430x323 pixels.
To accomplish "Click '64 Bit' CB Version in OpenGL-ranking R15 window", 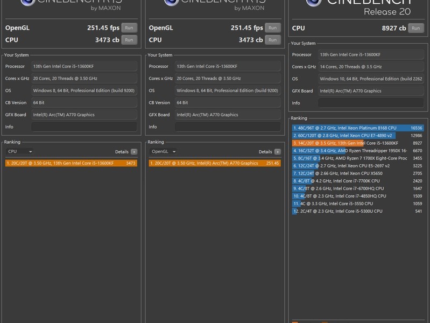I will [x=228, y=103].
